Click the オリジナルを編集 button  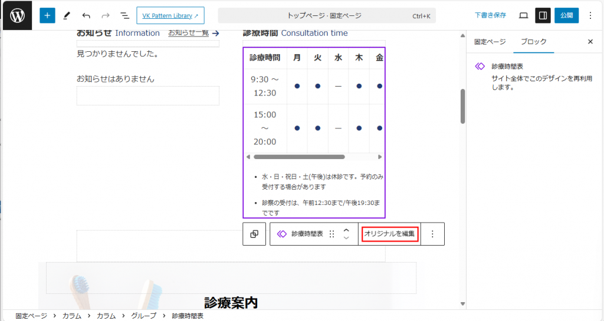coord(390,234)
